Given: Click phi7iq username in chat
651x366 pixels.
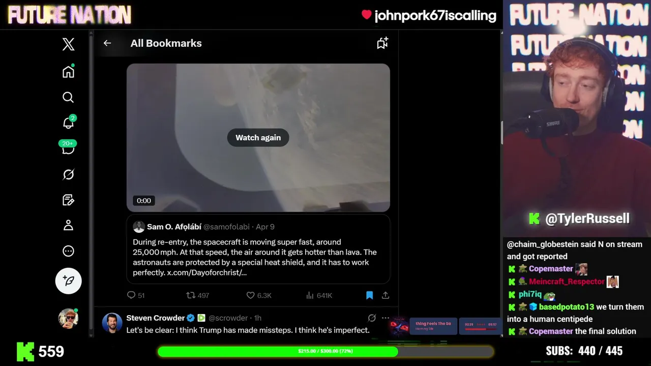Looking at the screenshot, I should tap(530, 294).
